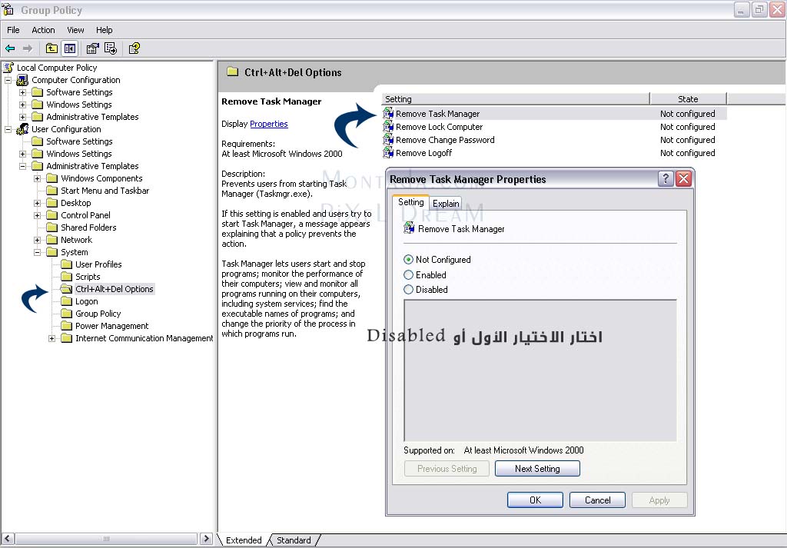
Task: Click the Properties link in description
Action: pos(268,124)
